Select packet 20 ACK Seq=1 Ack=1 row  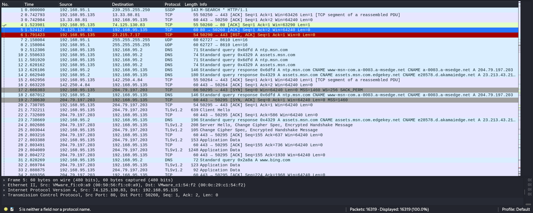coord(260,105)
